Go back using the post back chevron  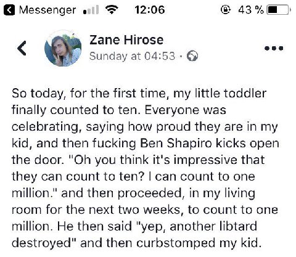pos(22,48)
